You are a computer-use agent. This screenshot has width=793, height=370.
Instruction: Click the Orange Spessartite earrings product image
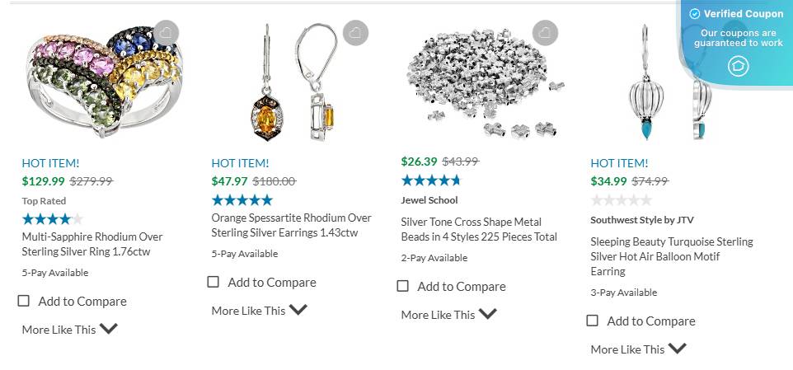tap(289, 82)
